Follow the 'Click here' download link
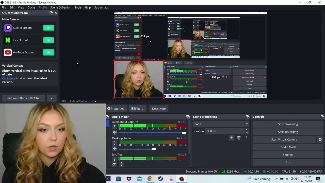The width and height of the screenshot is (325, 183). pyautogui.click(x=9, y=78)
